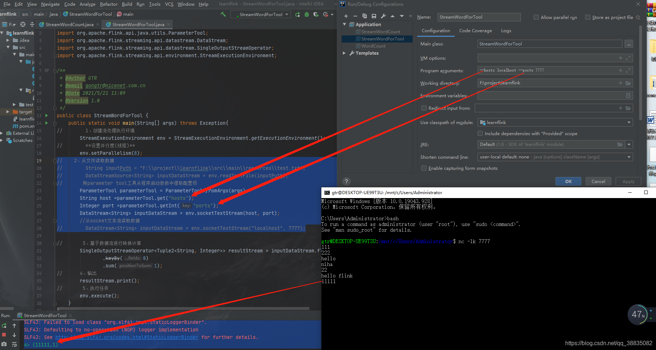The image size is (656, 350).
Task: Click the Program arguments input field
Action: coord(555,70)
